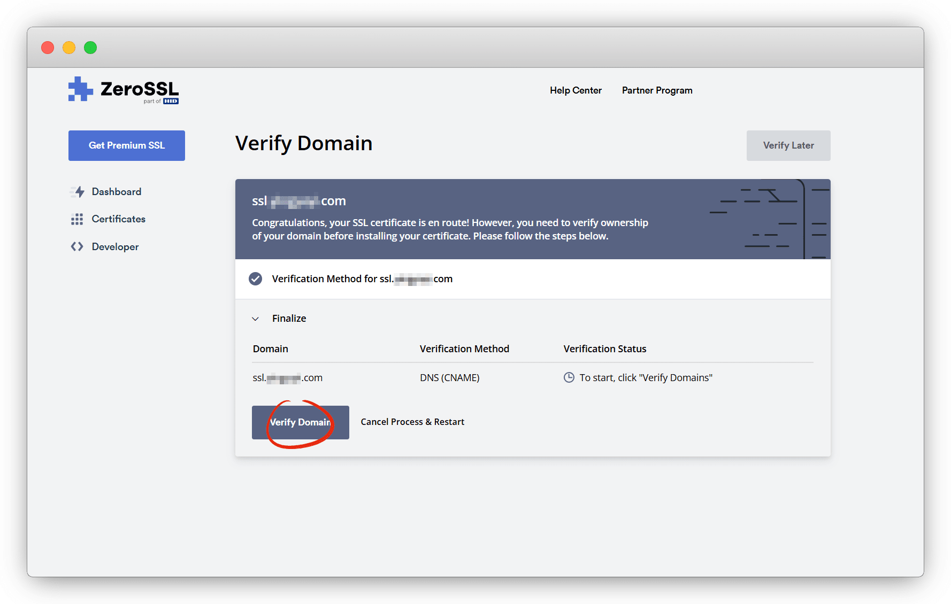Visit the Partner Program page
The image size is (951, 604).
point(657,90)
